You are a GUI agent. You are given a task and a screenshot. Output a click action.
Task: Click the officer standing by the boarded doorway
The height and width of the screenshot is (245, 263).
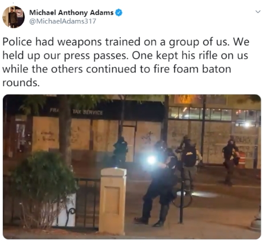tap(120, 151)
